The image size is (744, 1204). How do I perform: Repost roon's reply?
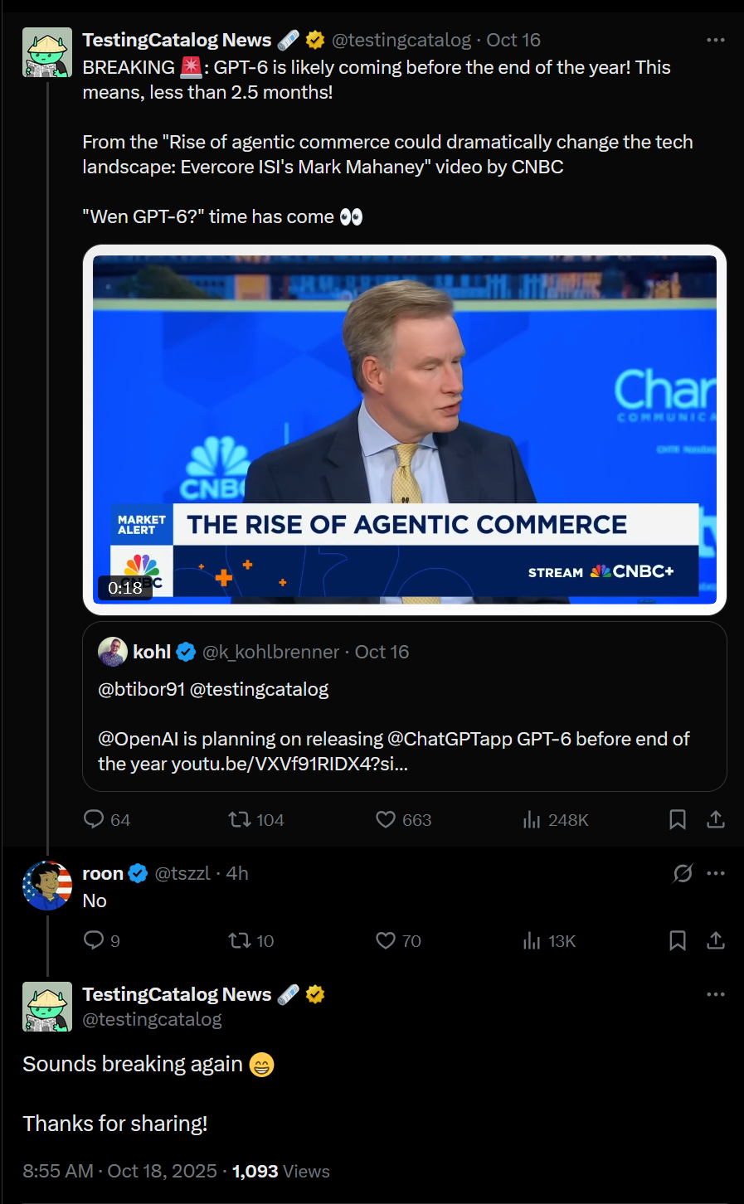coord(241,940)
